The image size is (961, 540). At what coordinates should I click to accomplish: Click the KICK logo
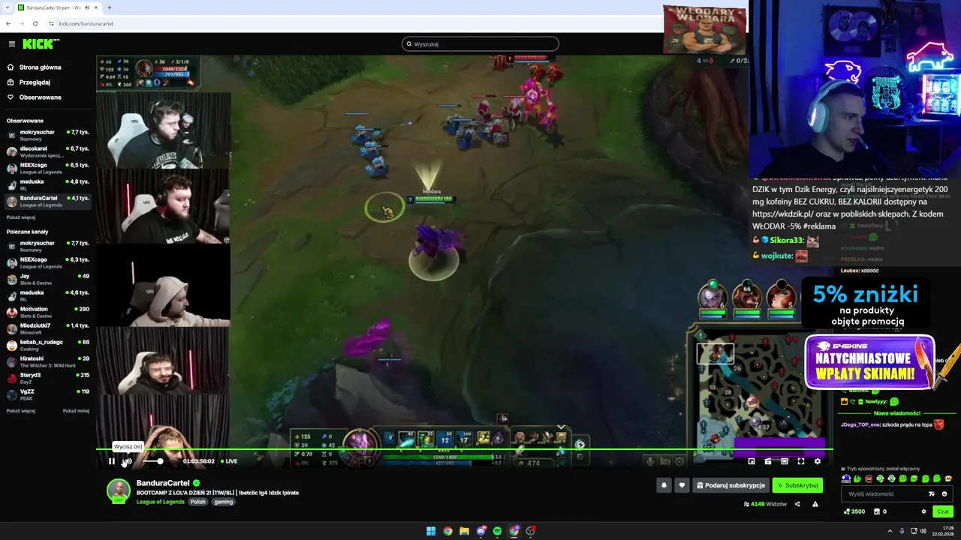coord(41,44)
